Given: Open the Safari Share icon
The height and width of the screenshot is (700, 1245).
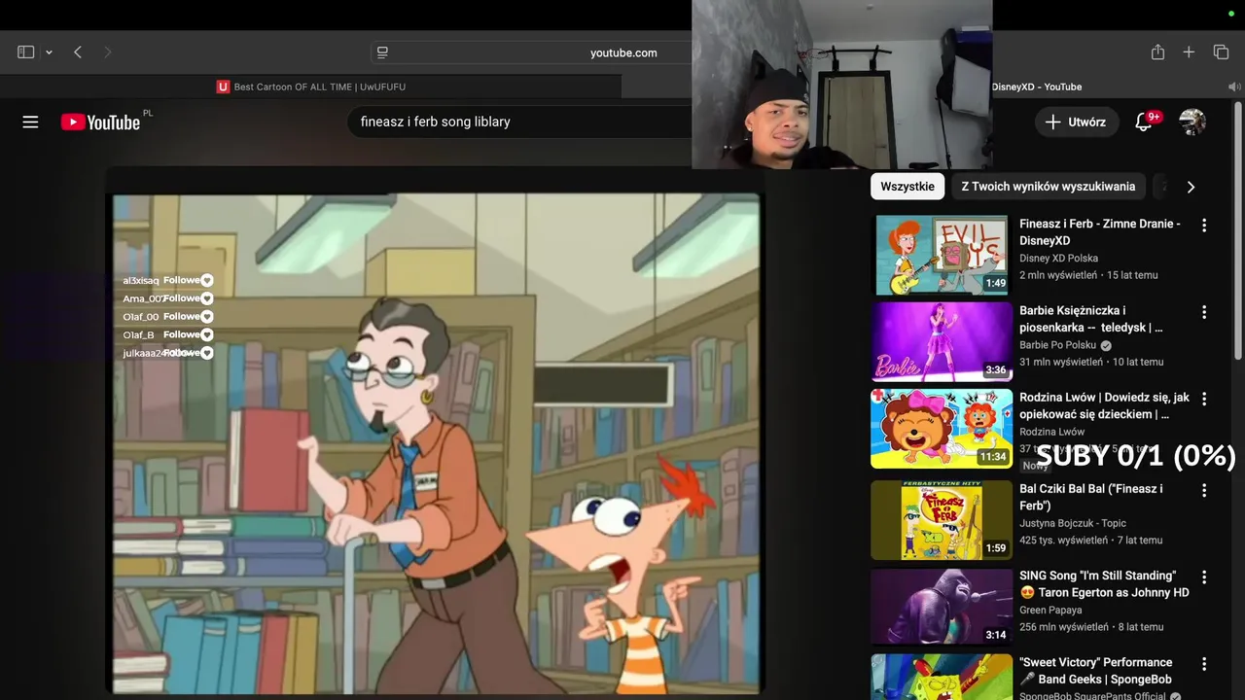Looking at the screenshot, I should 1157,52.
